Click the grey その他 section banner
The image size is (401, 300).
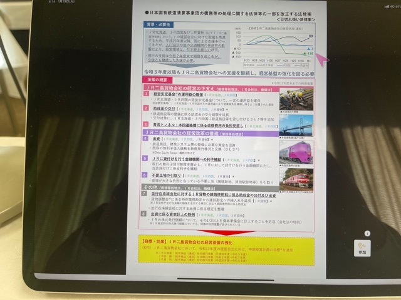[210, 187]
